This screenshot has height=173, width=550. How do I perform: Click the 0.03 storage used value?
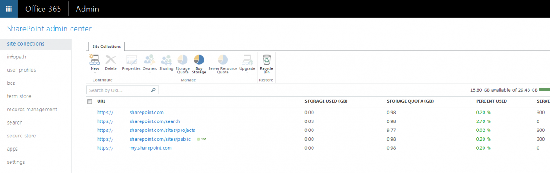click(x=309, y=121)
